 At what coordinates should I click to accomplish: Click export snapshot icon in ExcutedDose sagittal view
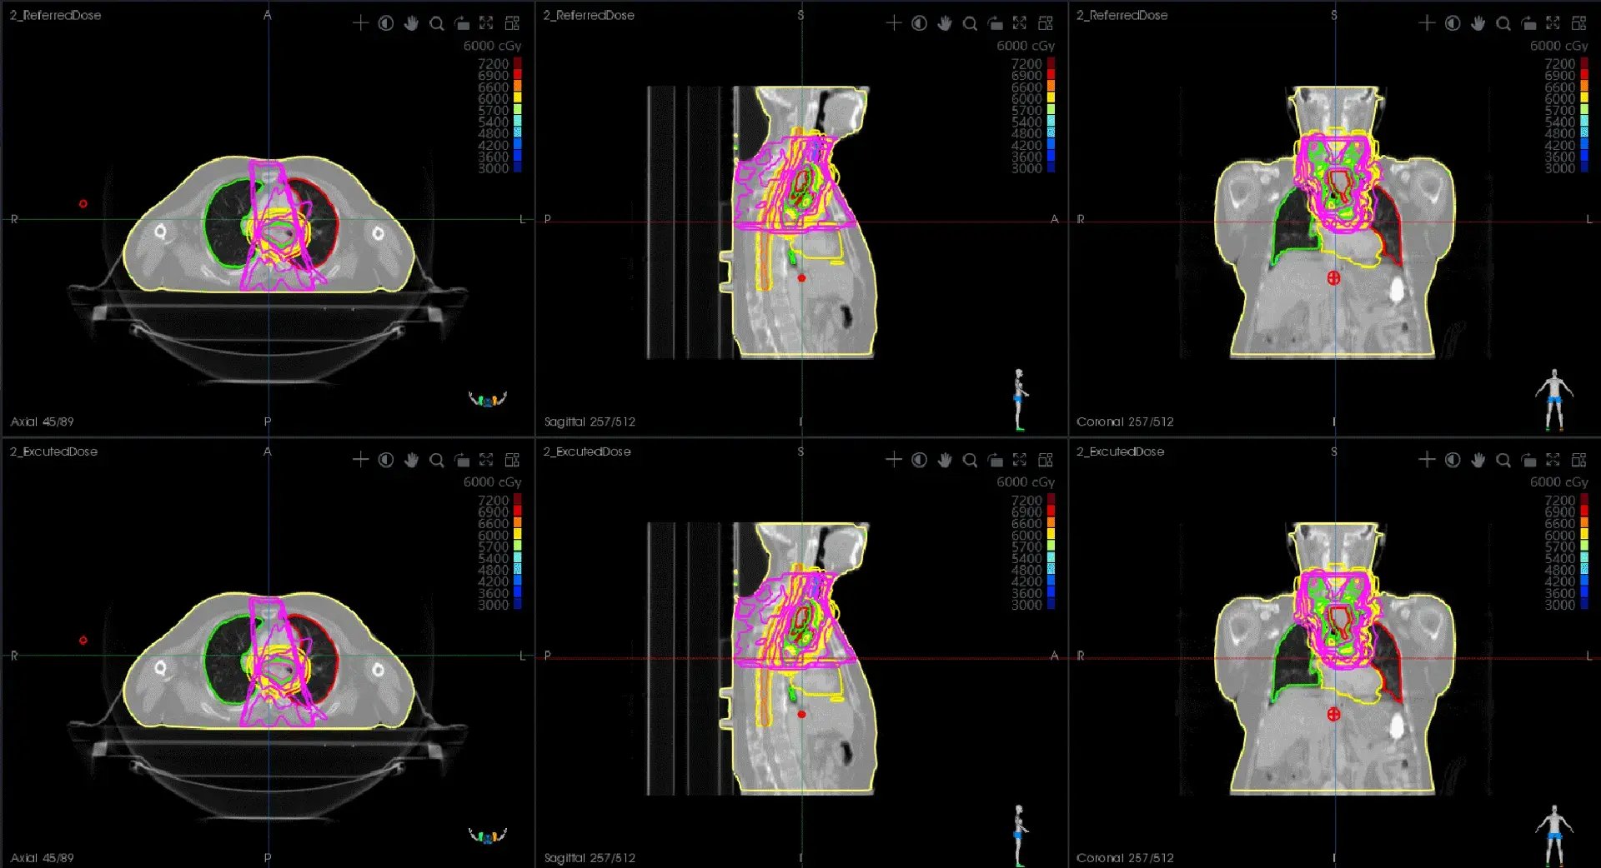996,460
